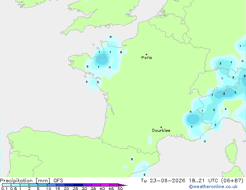Click the legend value '0.5'
The image size is (246, 190).
point(14,188)
